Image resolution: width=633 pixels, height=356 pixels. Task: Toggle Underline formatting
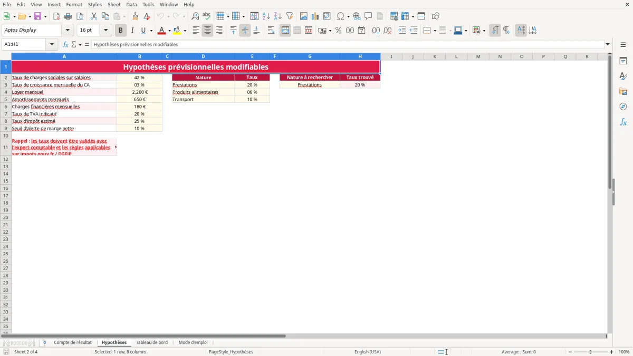click(x=143, y=30)
